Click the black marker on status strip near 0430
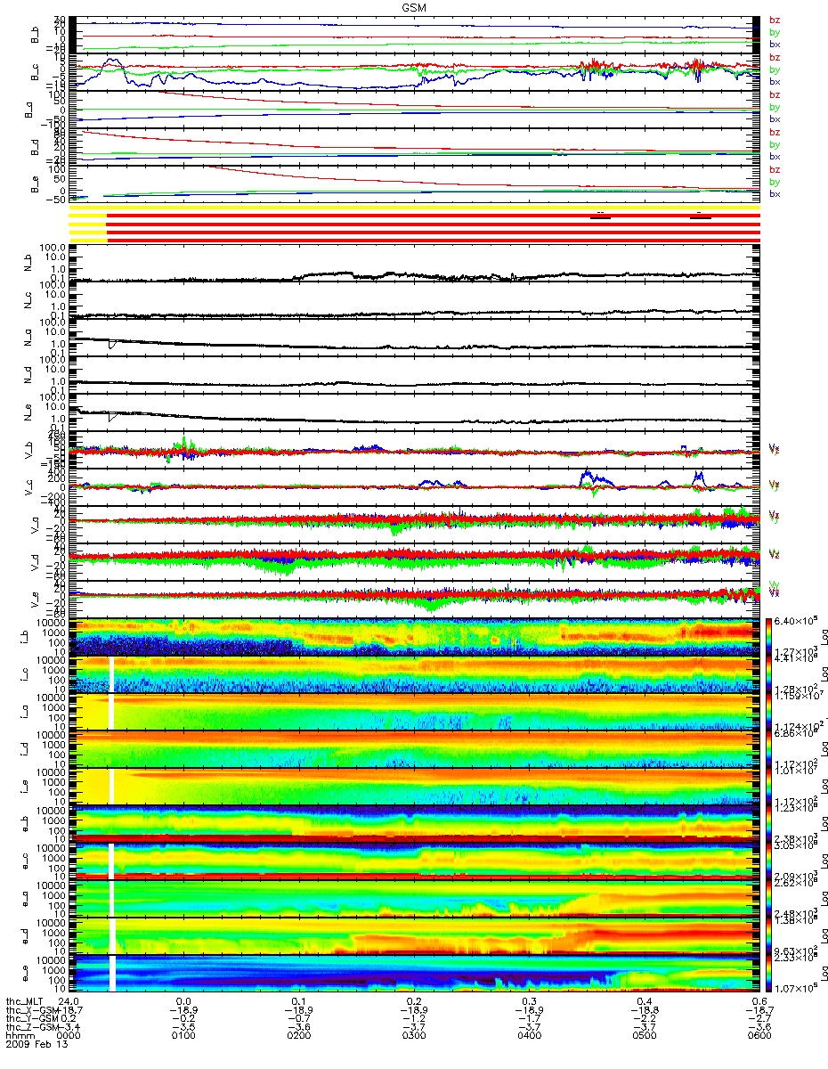828x1069 pixels. click(600, 216)
